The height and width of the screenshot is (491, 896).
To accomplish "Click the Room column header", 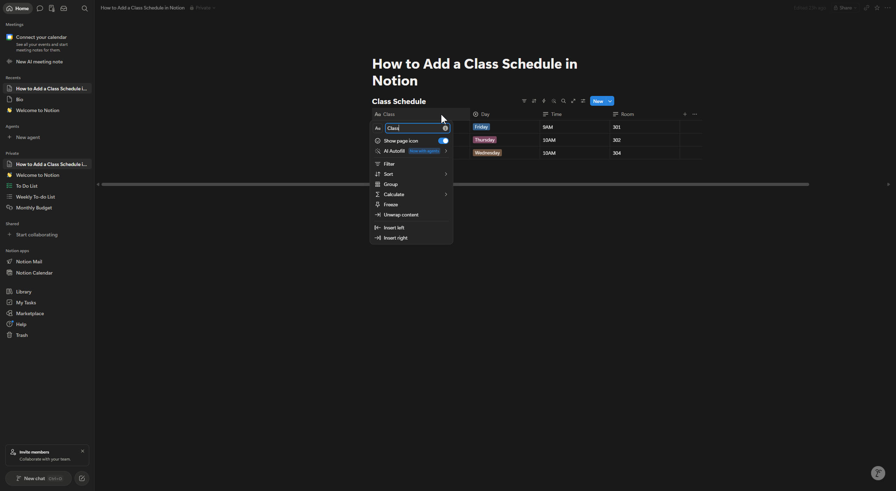I will pyautogui.click(x=645, y=114).
